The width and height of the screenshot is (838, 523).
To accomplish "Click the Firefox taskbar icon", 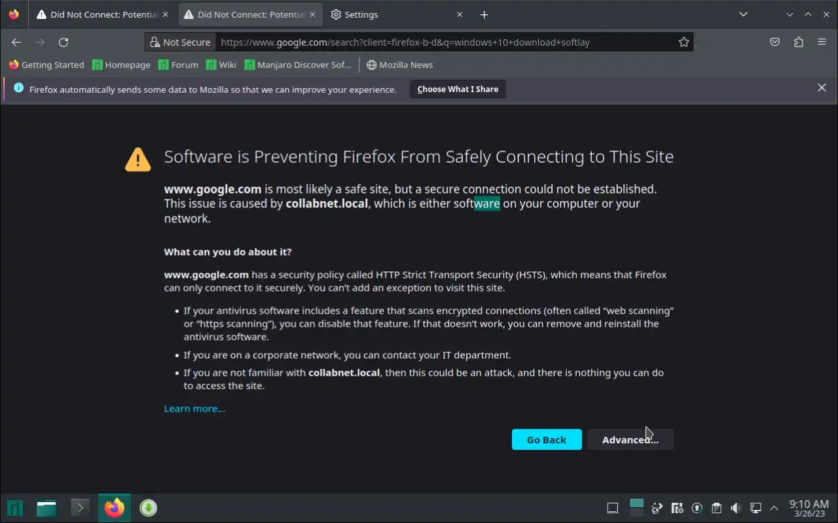I will coord(115,508).
